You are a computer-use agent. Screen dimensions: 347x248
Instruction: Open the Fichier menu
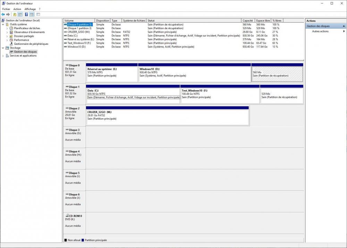(x=6, y=9)
